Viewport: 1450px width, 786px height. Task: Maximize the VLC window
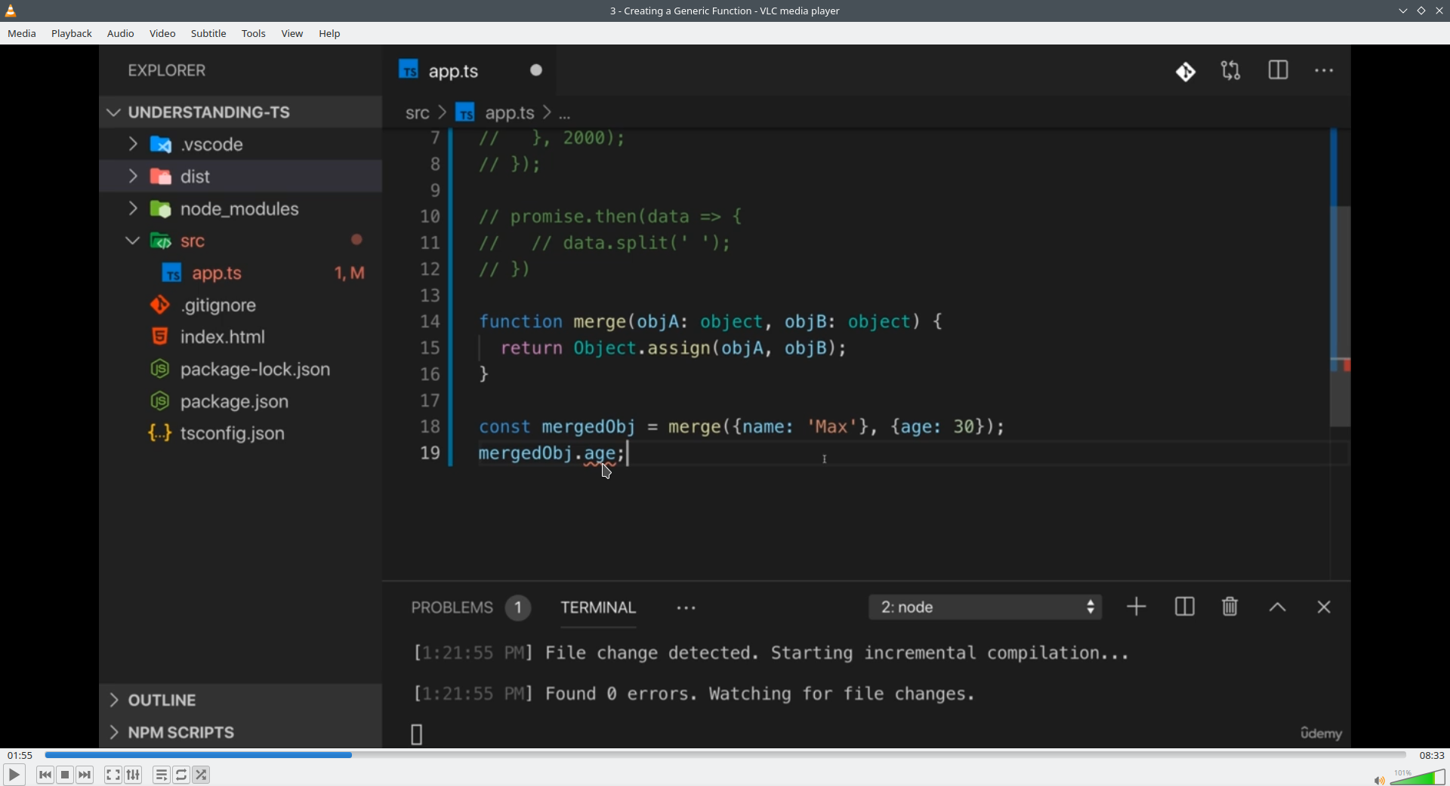point(1421,11)
